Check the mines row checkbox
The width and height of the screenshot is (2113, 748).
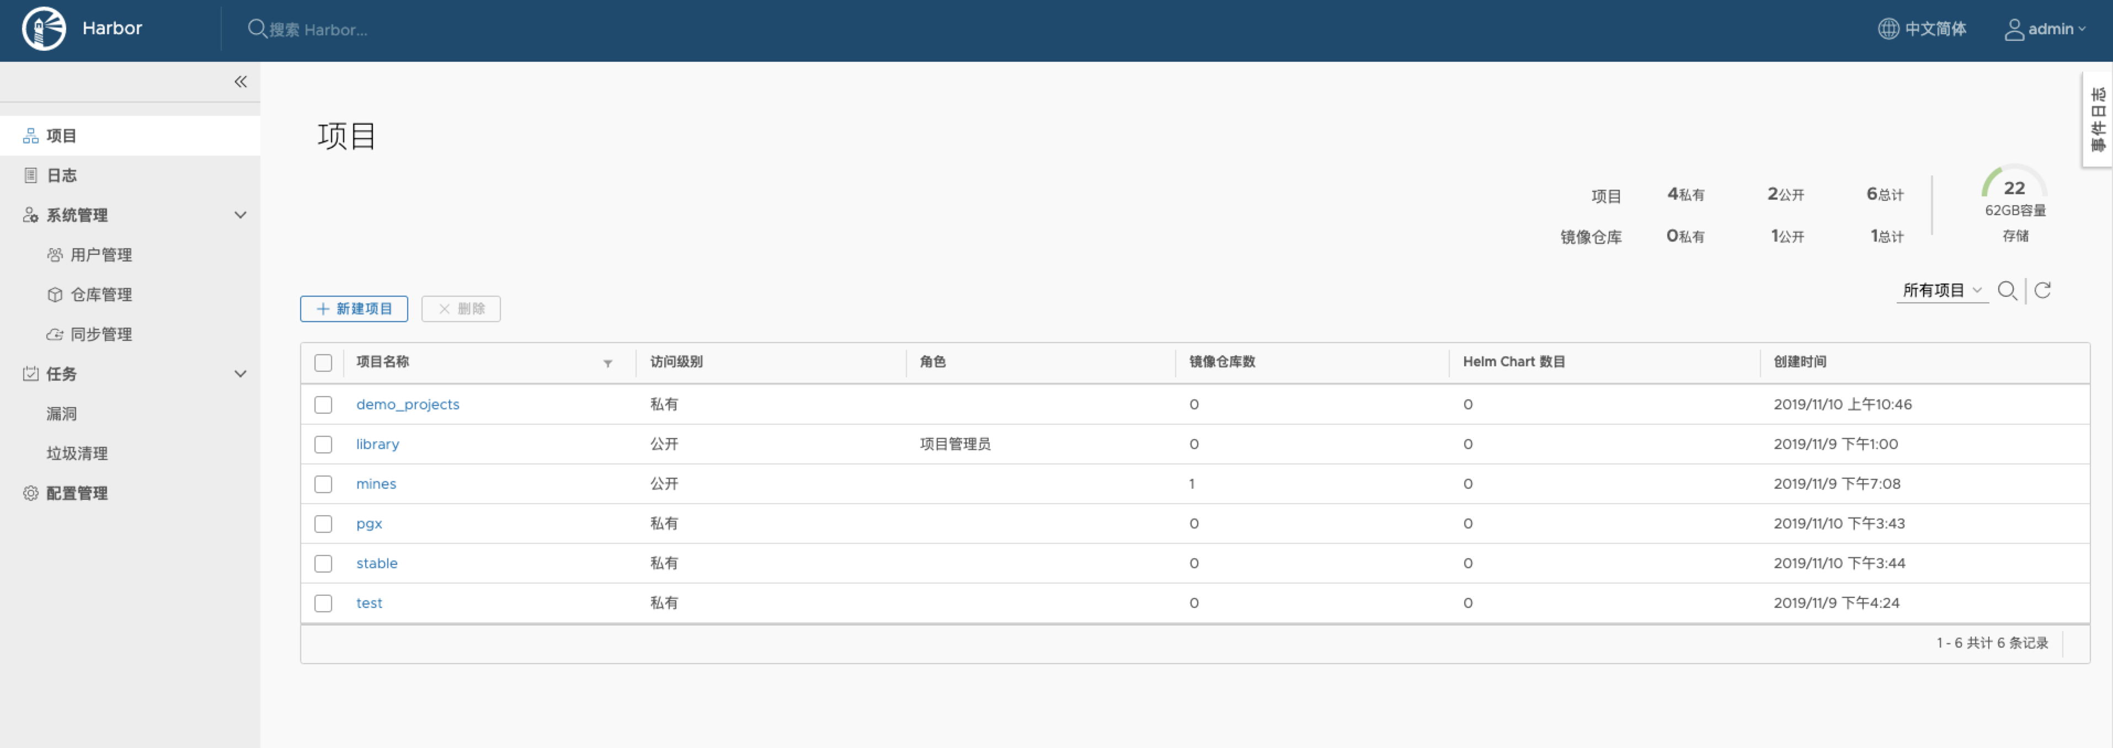(x=323, y=484)
